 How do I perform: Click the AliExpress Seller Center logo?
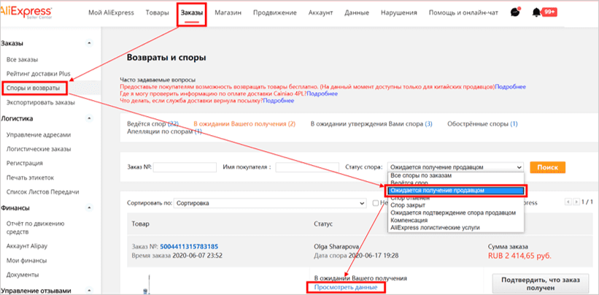pos(26,12)
